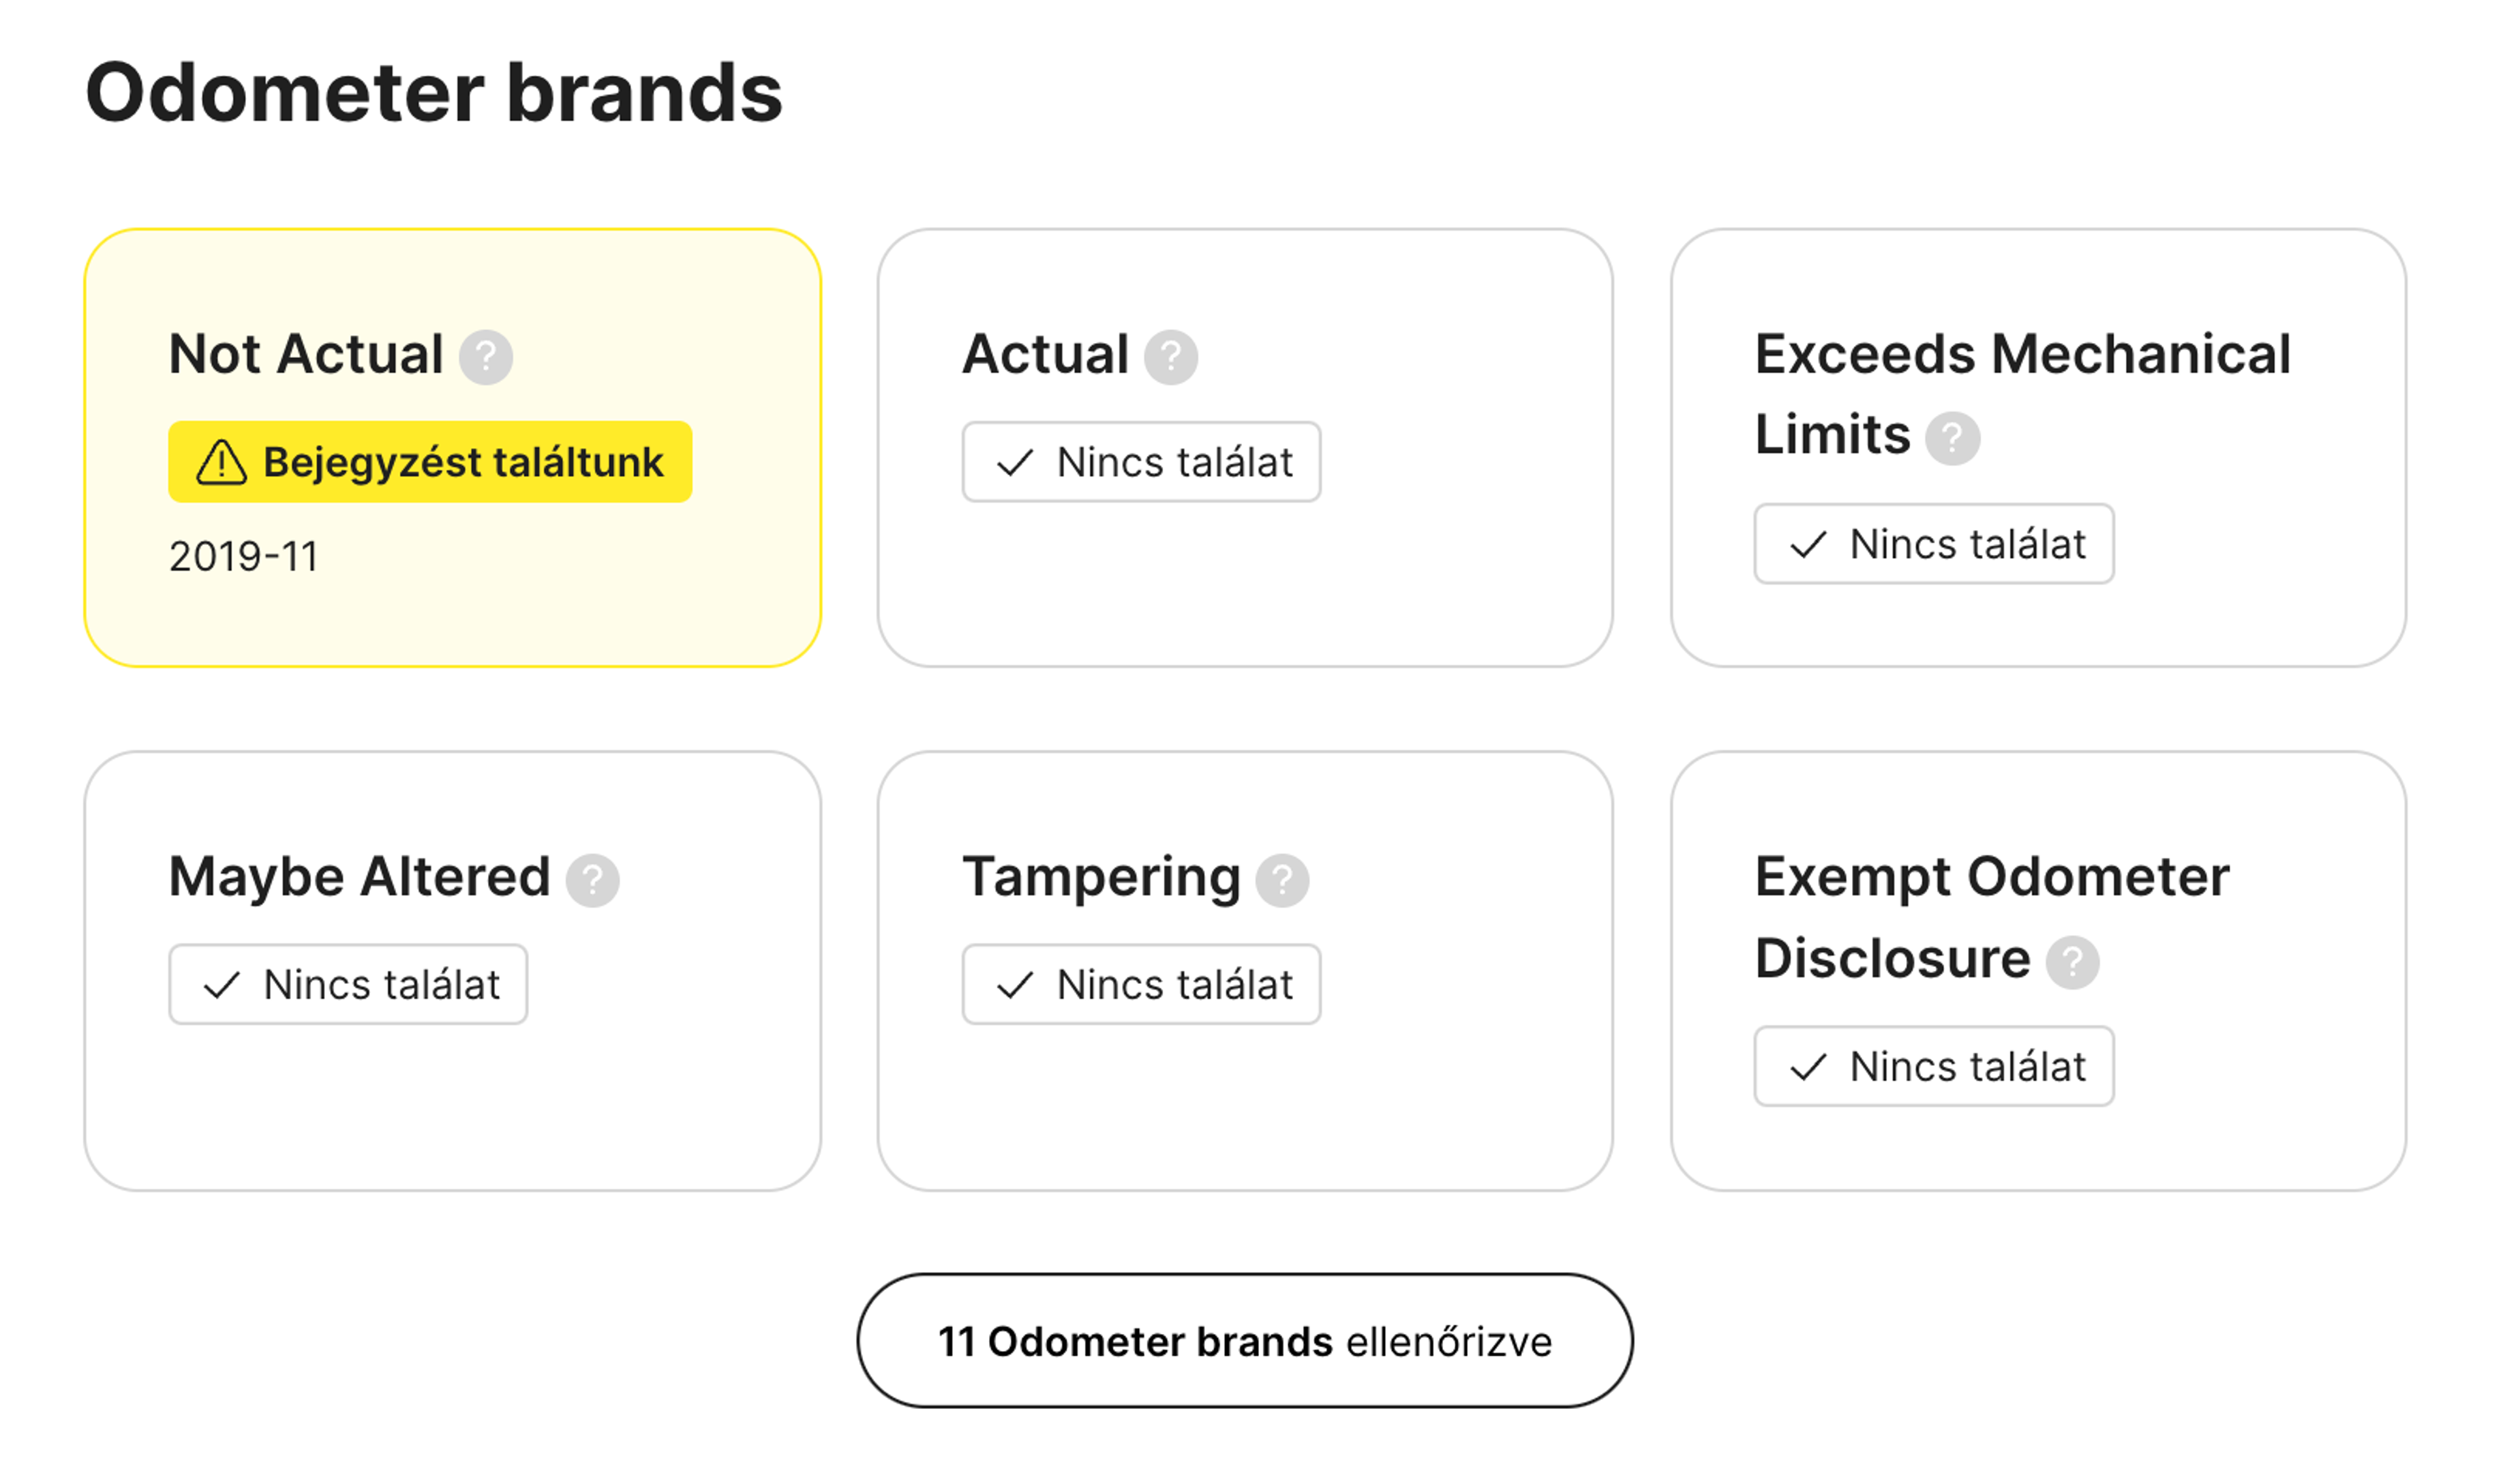Click the checkmark icon in Actual card
The image size is (2505, 1484).
pos(1014,463)
